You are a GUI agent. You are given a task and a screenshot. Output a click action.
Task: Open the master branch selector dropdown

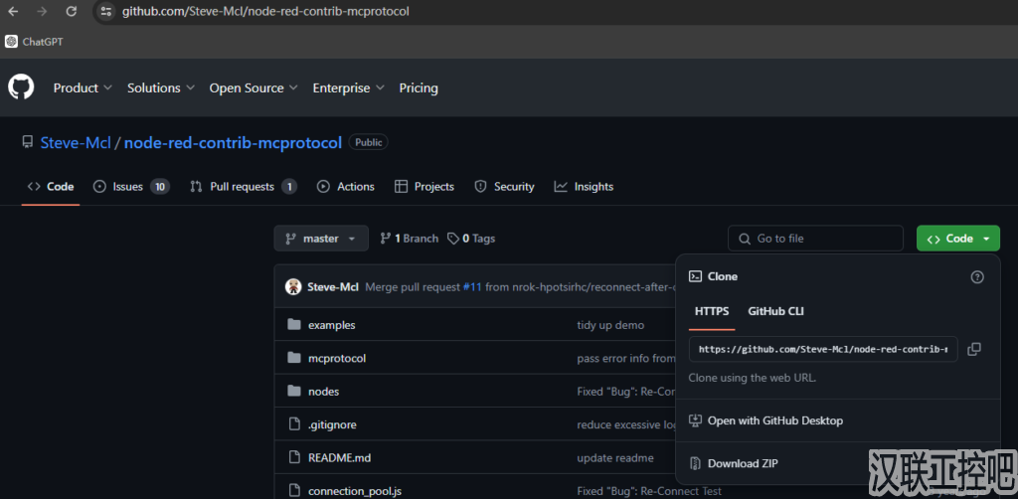click(321, 239)
